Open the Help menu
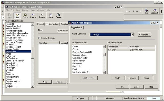The image size is (164, 101). [x=48, y=10]
